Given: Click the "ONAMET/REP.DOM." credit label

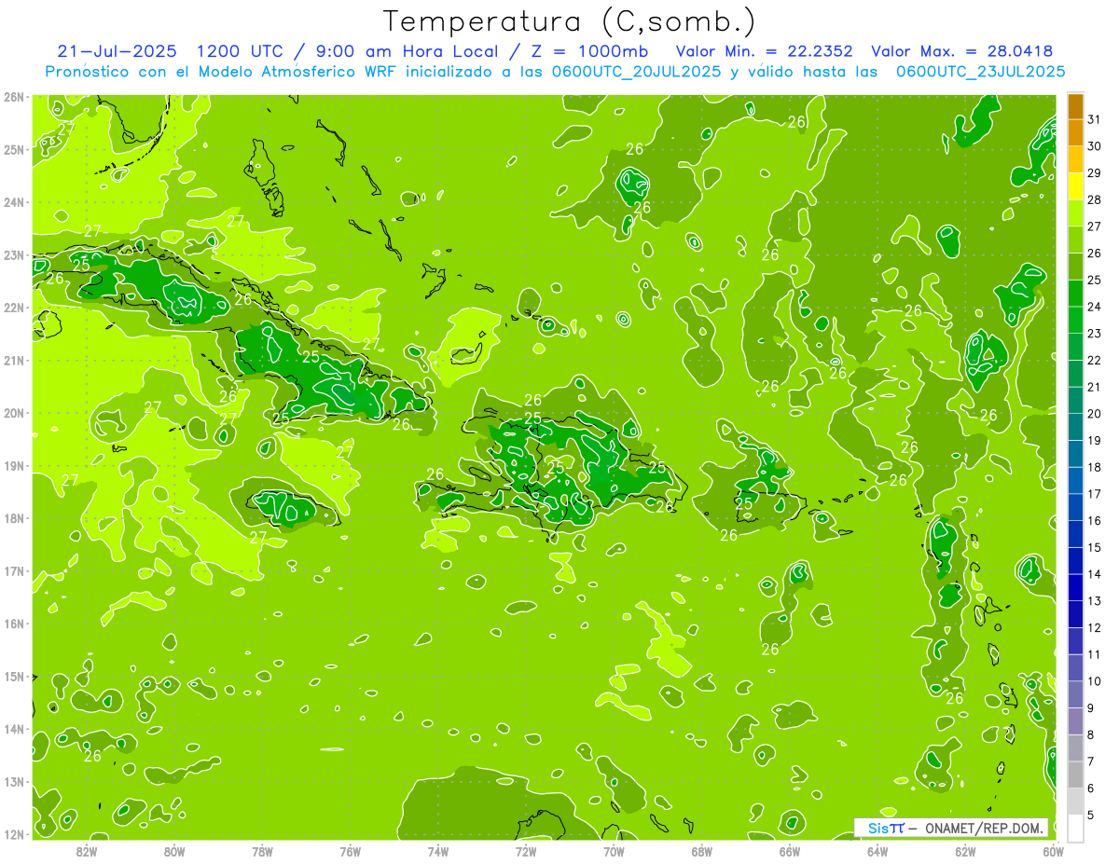Looking at the screenshot, I should (x=985, y=828).
